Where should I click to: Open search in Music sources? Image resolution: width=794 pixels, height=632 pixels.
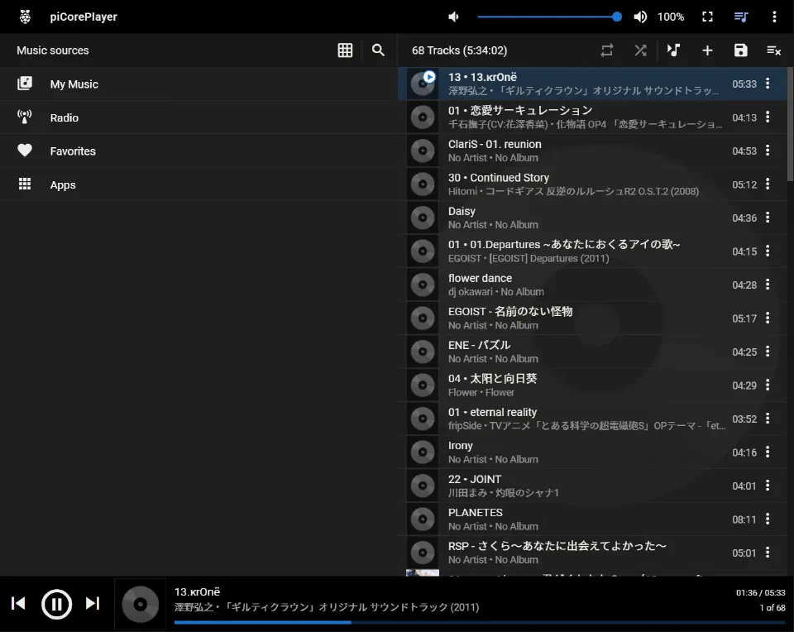pos(378,50)
